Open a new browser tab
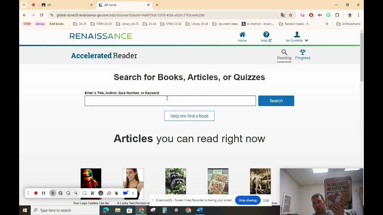 pyautogui.click(x=157, y=5)
